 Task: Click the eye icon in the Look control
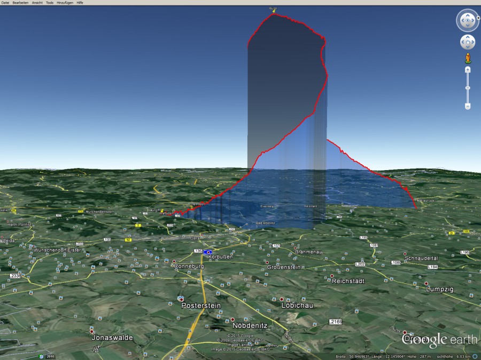[468, 20]
